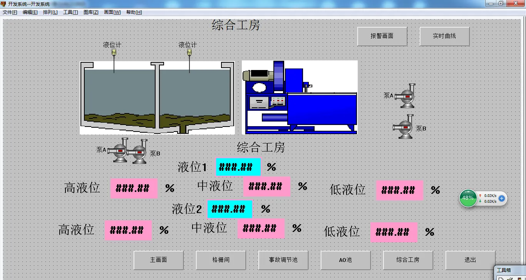The height and width of the screenshot is (280, 526).
Task: Open the 实时曲线 real-time curve screen
Action: [x=444, y=36]
